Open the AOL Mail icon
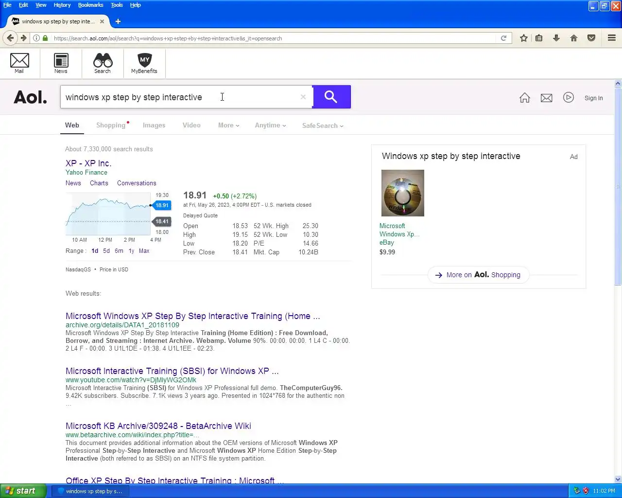Image resolution: width=622 pixels, height=498 pixels. click(x=19, y=63)
